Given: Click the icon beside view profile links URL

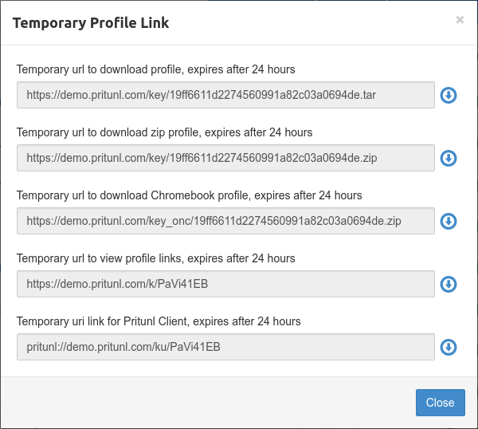Looking at the screenshot, I should pyautogui.click(x=449, y=284).
